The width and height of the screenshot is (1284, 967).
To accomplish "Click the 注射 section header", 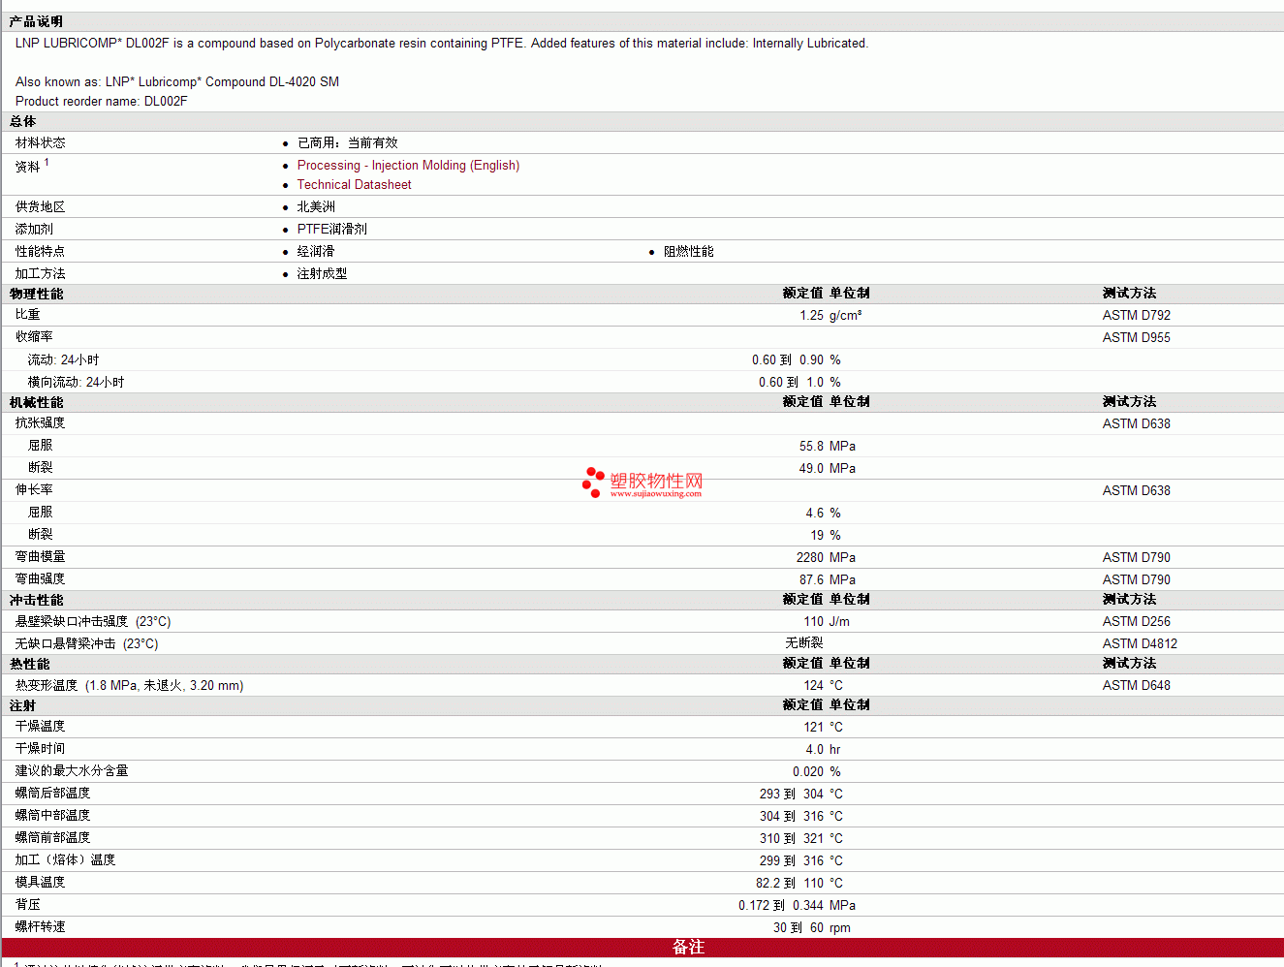I will coord(23,705).
